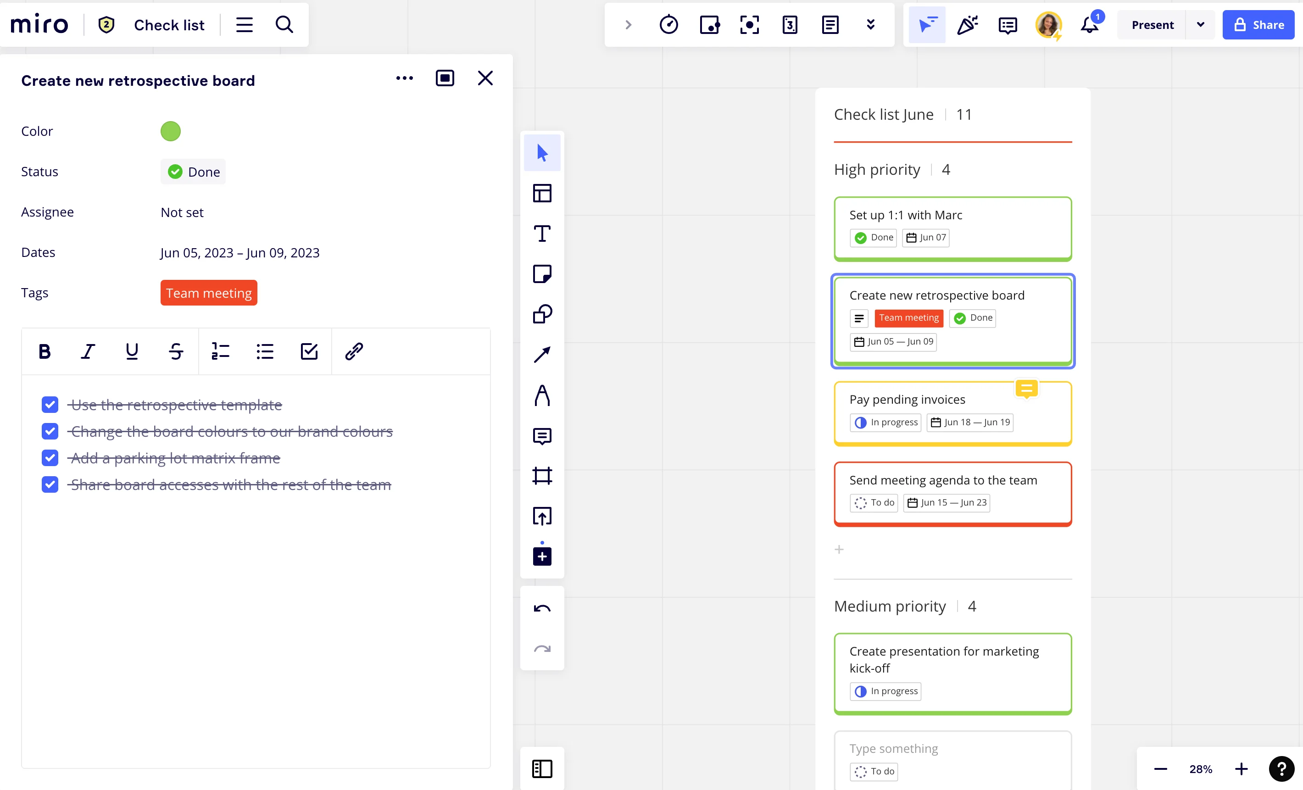Toggle 'Share board accesses' checkbox
The height and width of the screenshot is (790, 1303).
pyautogui.click(x=50, y=484)
